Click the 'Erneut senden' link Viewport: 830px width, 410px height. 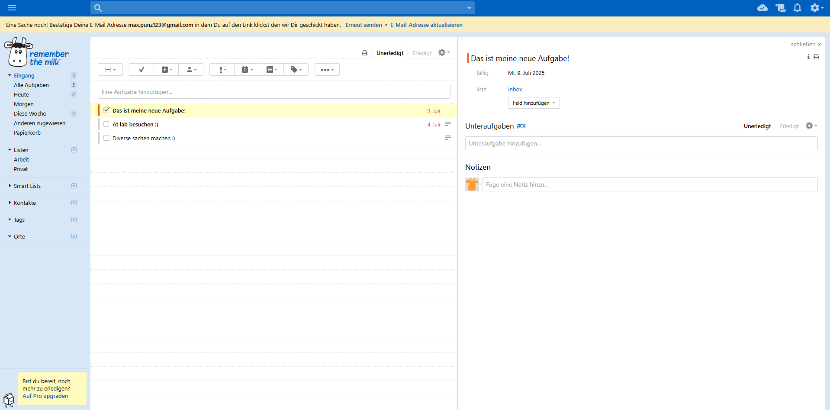(364, 25)
